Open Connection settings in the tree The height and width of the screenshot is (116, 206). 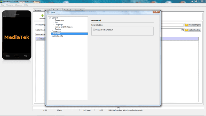click(x=56, y=31)
